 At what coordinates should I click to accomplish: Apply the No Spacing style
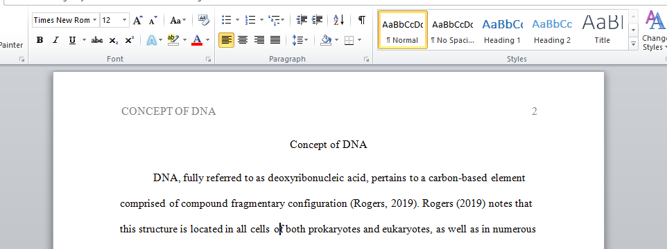coord(452,30)
